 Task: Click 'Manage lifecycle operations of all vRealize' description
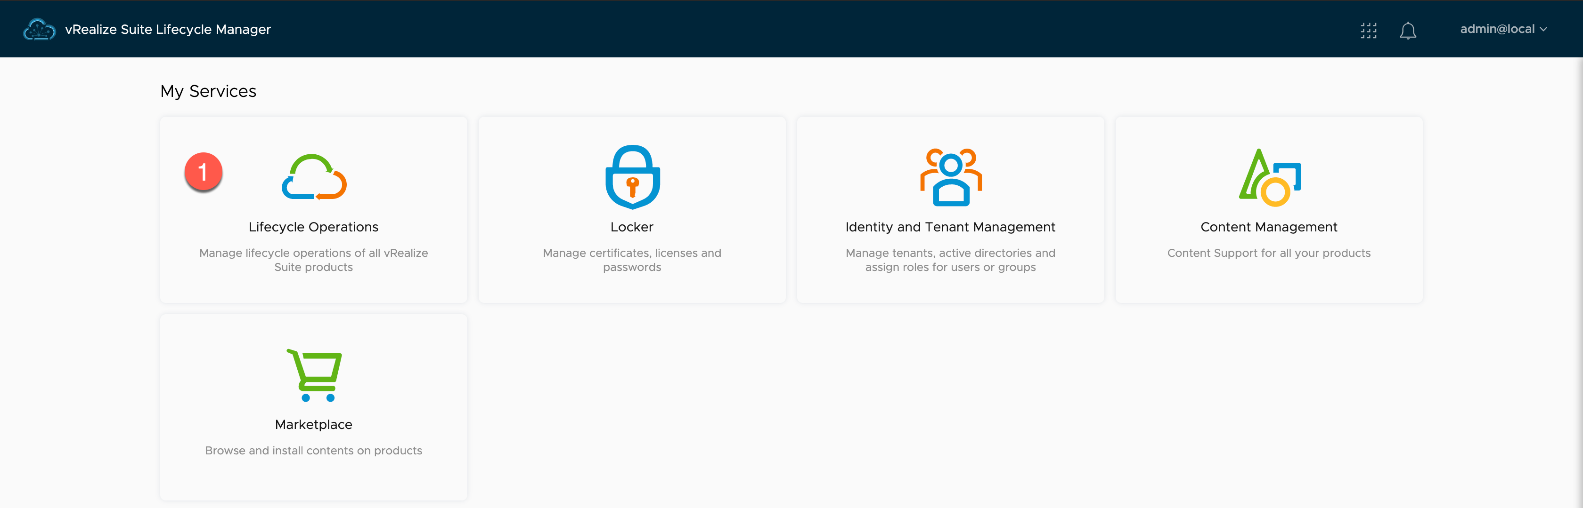point(313,260)
